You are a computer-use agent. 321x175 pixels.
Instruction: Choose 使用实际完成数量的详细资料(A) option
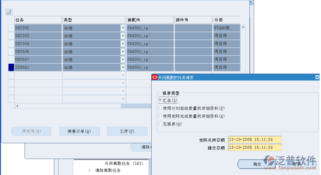point(160,116)
